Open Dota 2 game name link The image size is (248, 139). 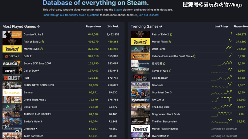[x=27, y=56]
